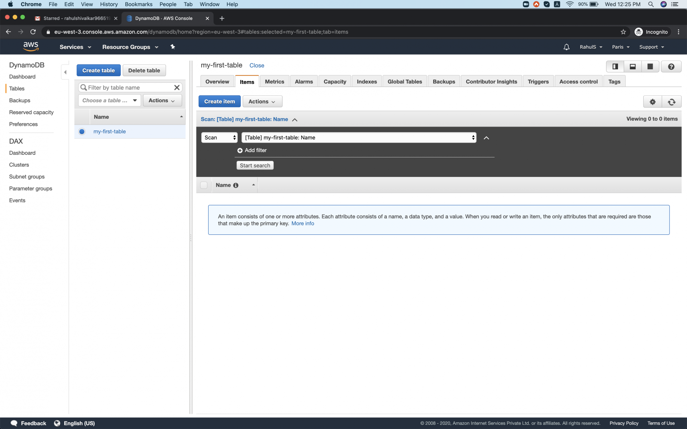Image resolution: width=687 pixels, height=429 pixels.
Task: Clear the table name filter field
Action: pyautogui.click(x=177, y=88)
